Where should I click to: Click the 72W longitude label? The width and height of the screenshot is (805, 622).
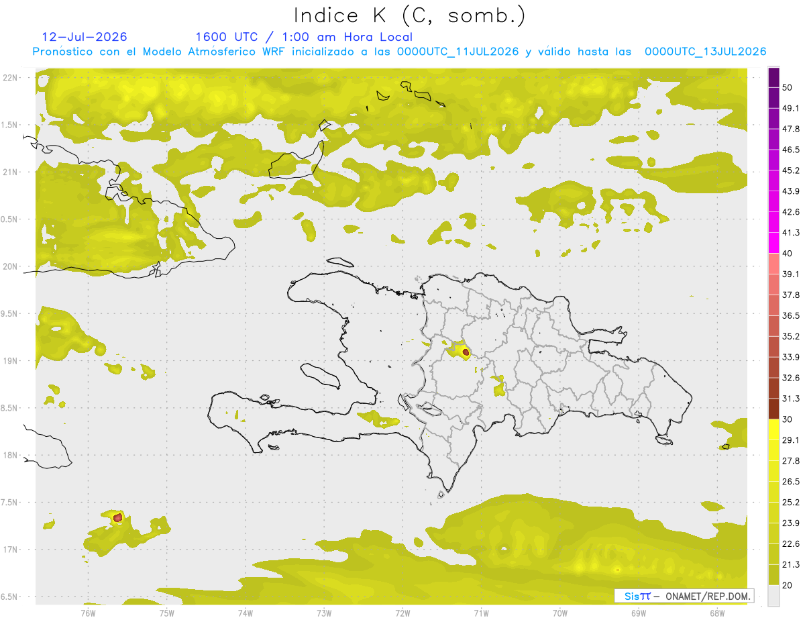click(402, 613)
